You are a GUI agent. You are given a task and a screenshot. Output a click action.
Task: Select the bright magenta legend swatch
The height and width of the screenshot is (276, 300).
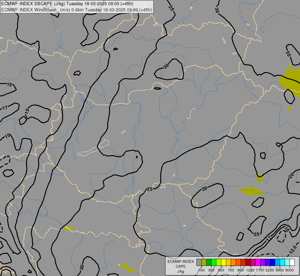pyautogui.click(x=258, y=262)
